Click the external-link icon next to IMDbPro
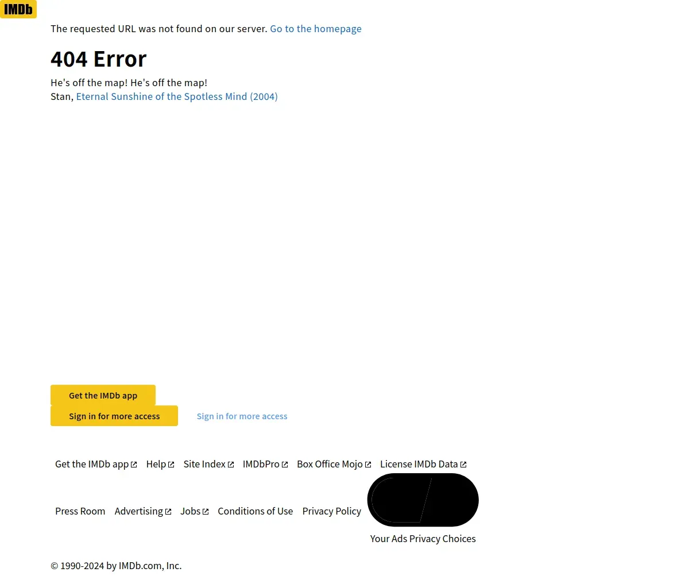689x576 pixels. 285,465
